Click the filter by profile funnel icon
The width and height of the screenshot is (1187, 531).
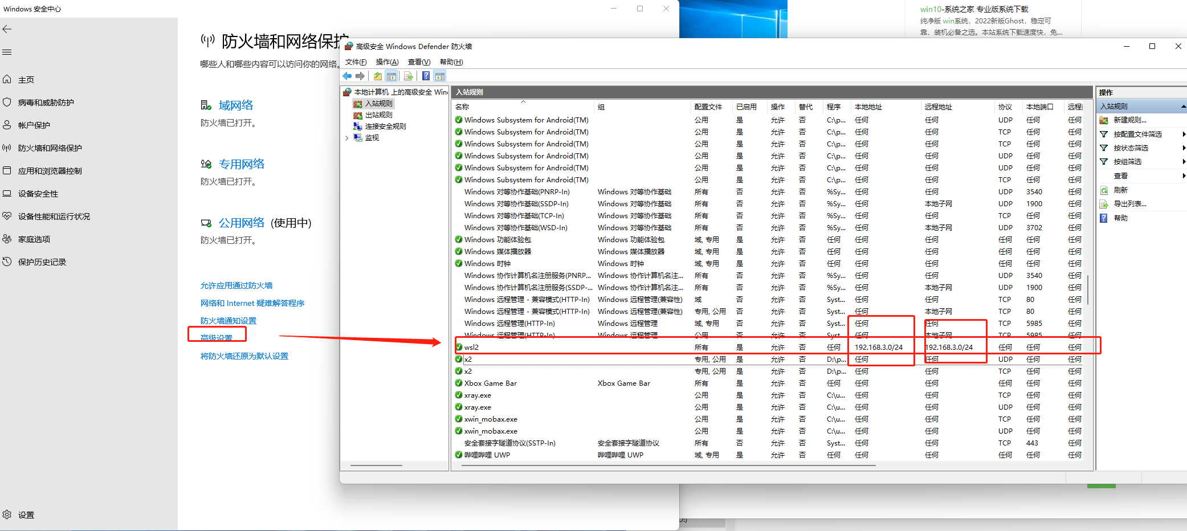coord(1104,134)
